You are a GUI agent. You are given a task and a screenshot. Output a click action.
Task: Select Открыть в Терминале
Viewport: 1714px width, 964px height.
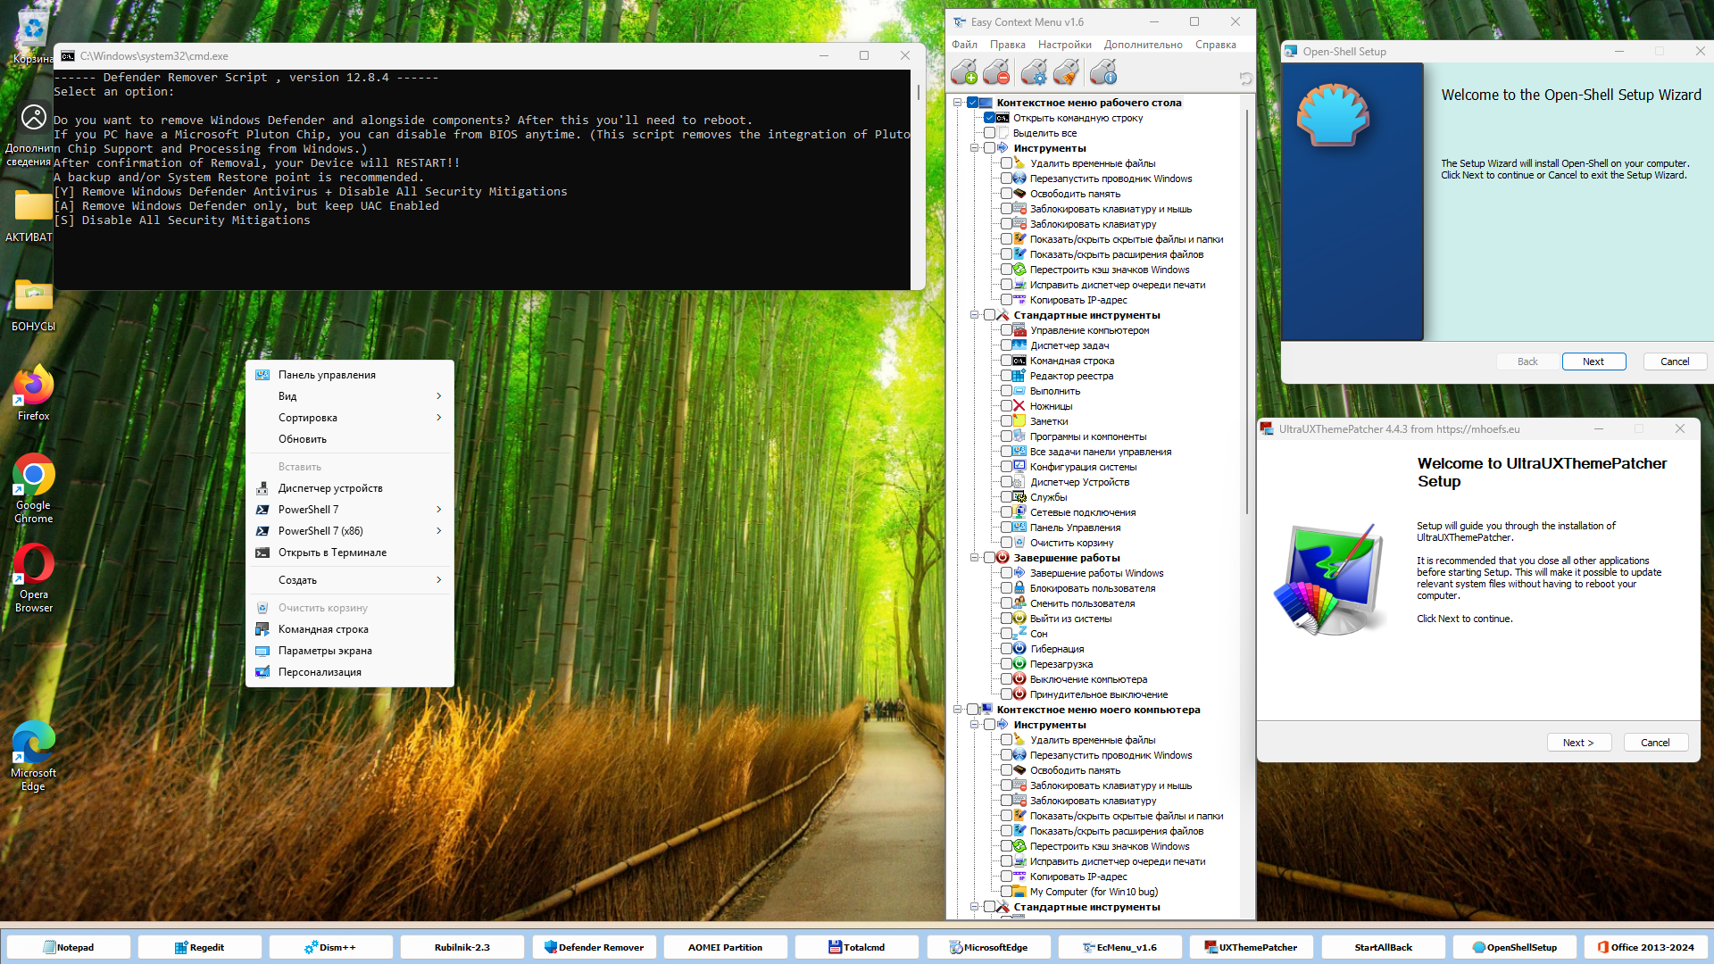[x=350, y=553]
